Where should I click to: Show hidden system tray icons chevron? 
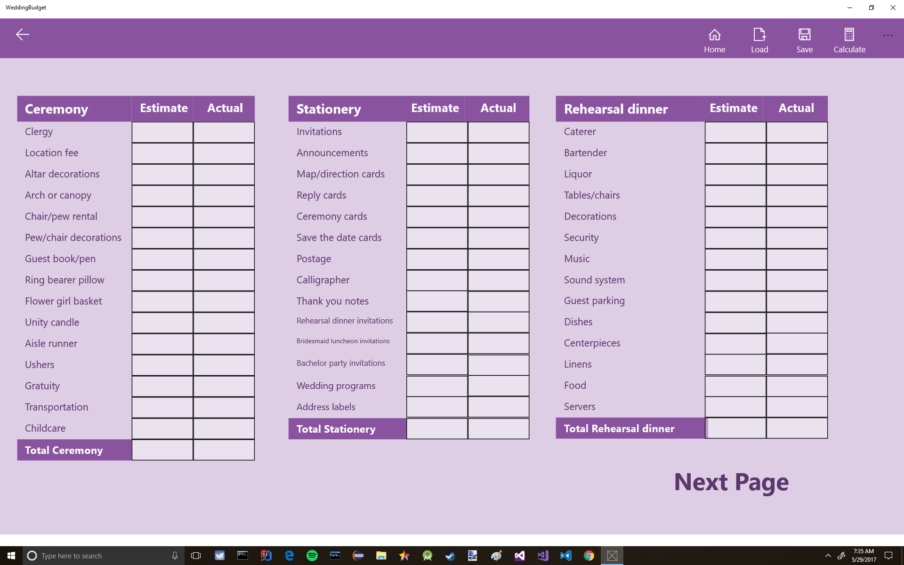point(828,556)
